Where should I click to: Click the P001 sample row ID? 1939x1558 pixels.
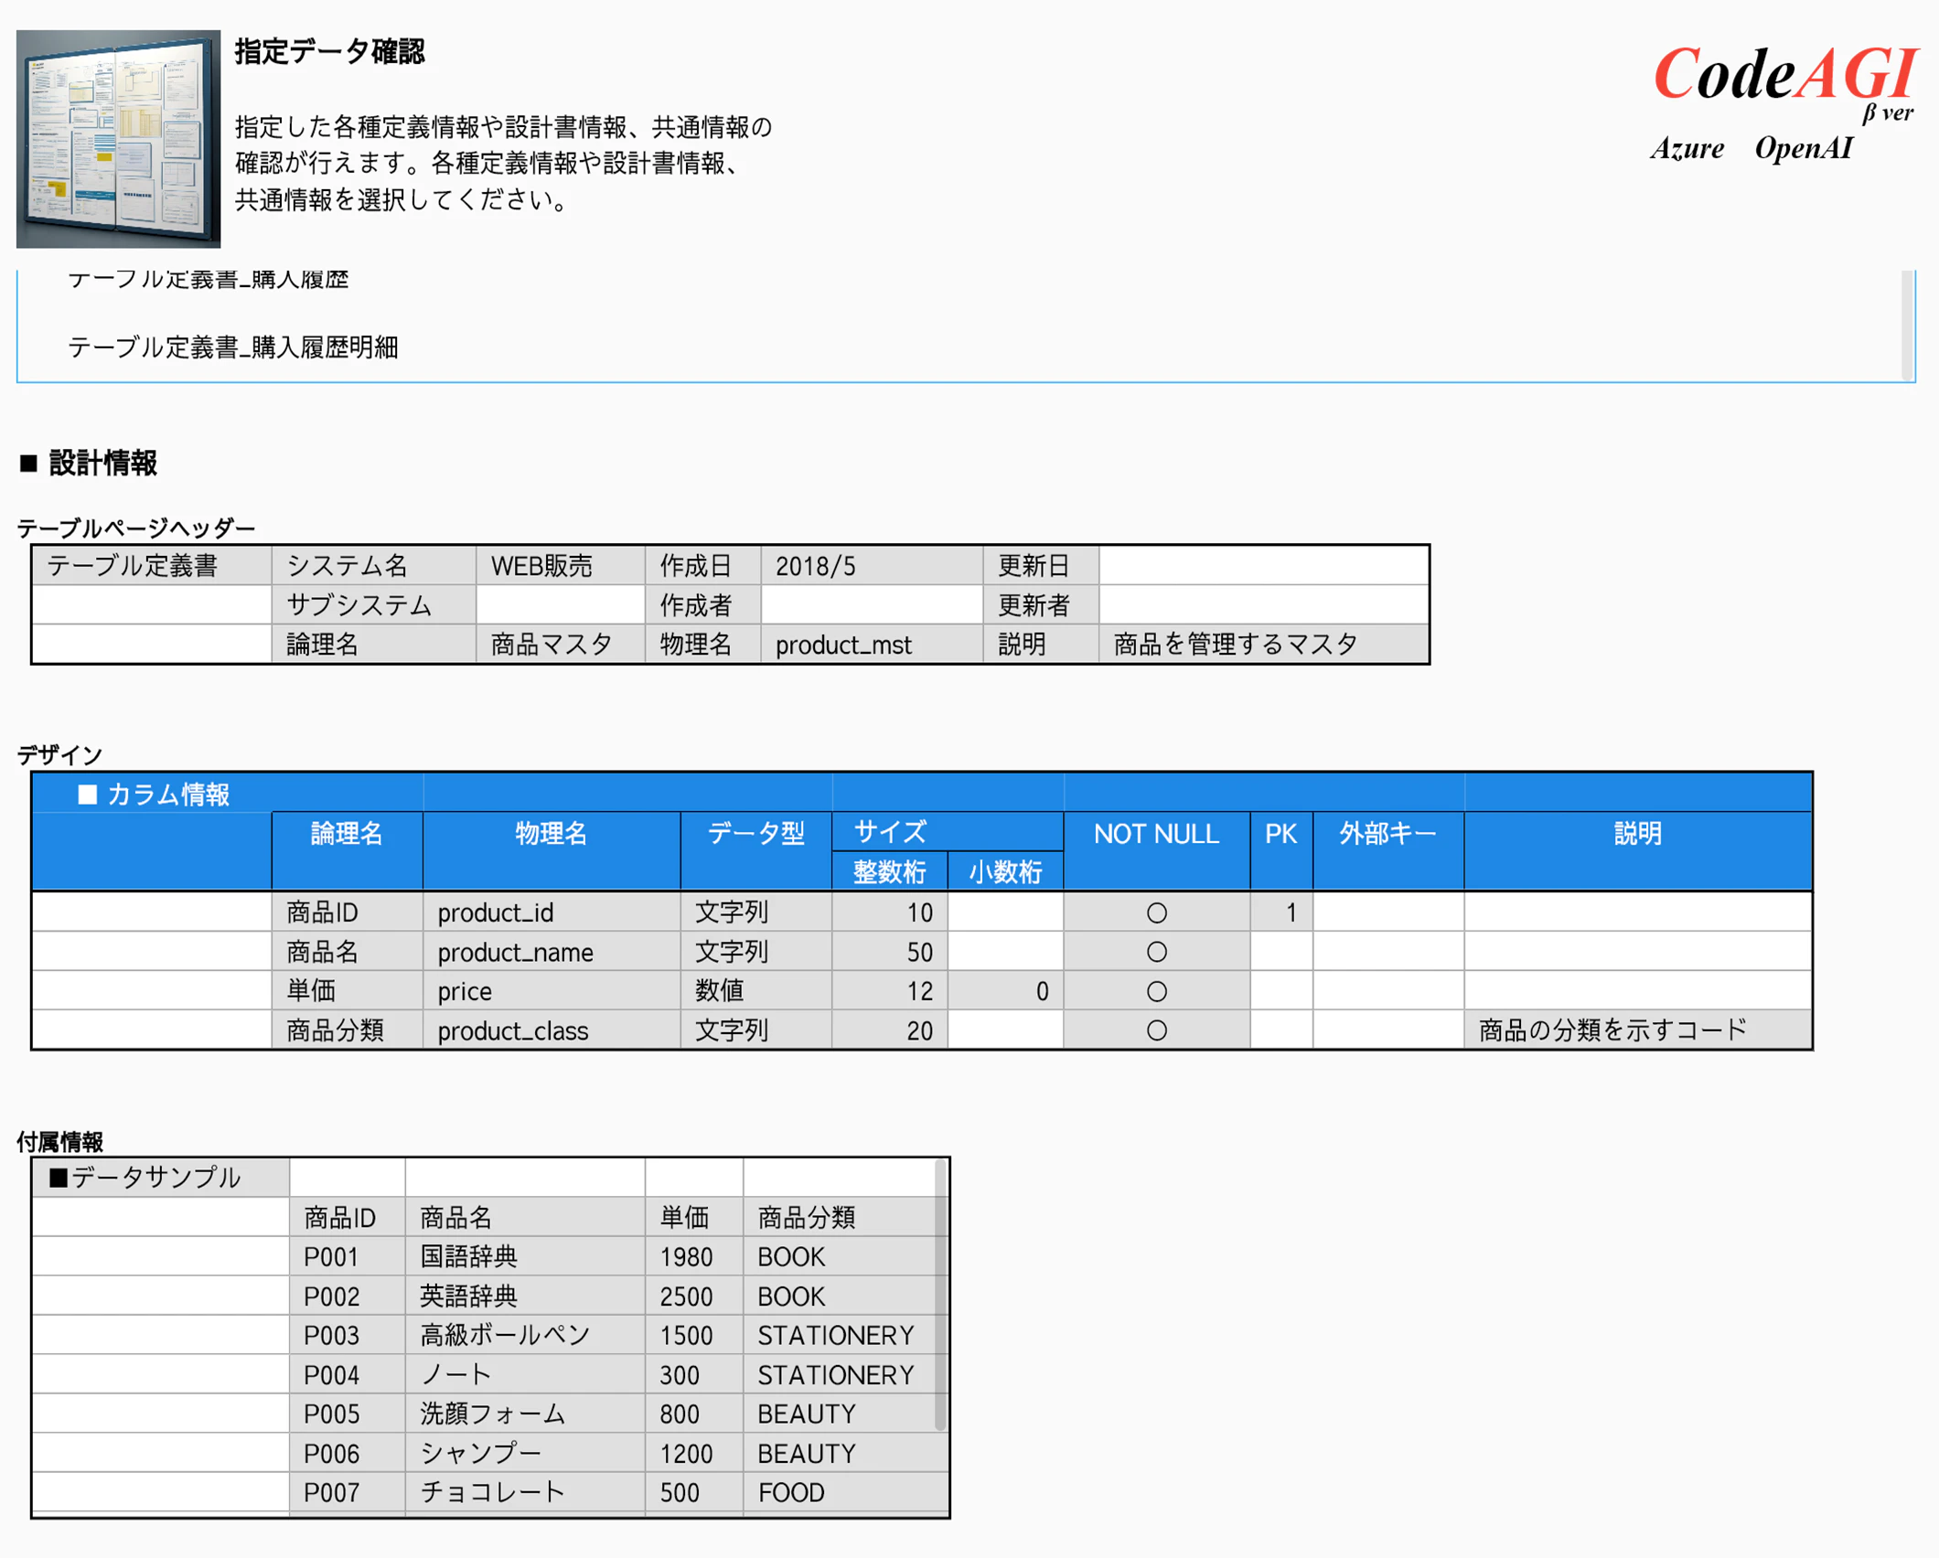(347, 1257)
